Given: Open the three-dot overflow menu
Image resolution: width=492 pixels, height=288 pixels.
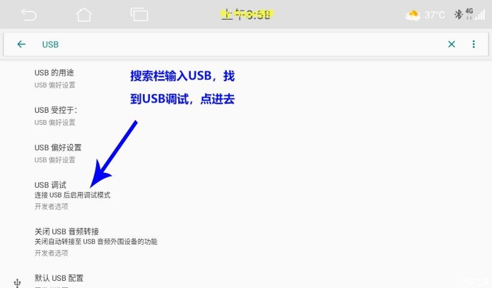Looking at the screenshot, I should [474, 44].
